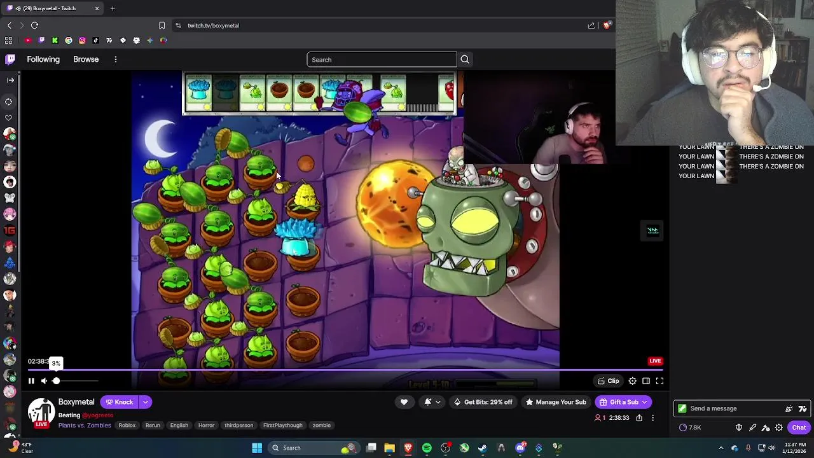The image size is (814, 458).
Task: Open chat mod tools gavel icon
Action: click(x=766, y=427)
